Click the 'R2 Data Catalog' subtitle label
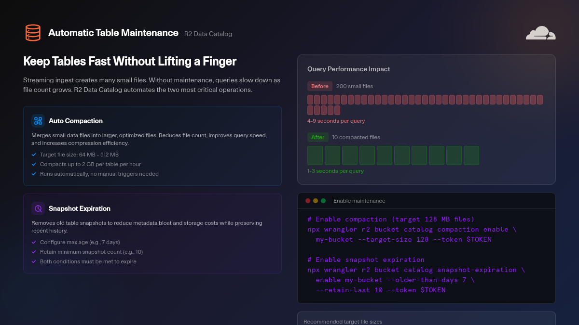This screenshot has width=579, height=325. pyautogui.click(x=208, y=34)
